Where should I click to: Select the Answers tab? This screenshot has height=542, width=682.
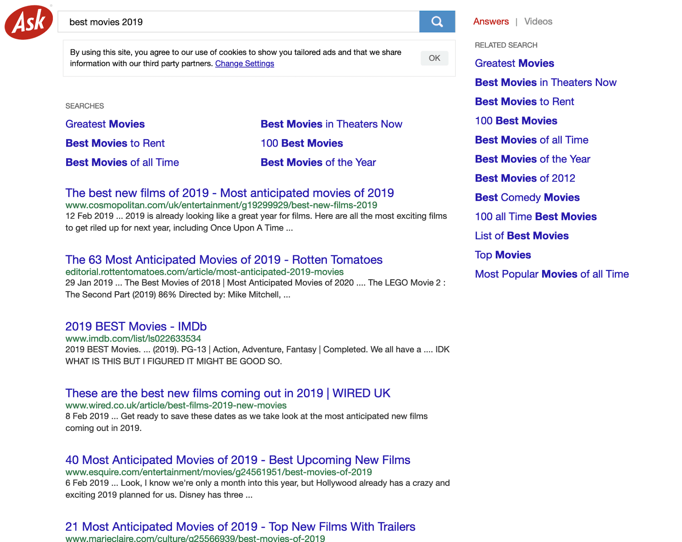[491, 22]
